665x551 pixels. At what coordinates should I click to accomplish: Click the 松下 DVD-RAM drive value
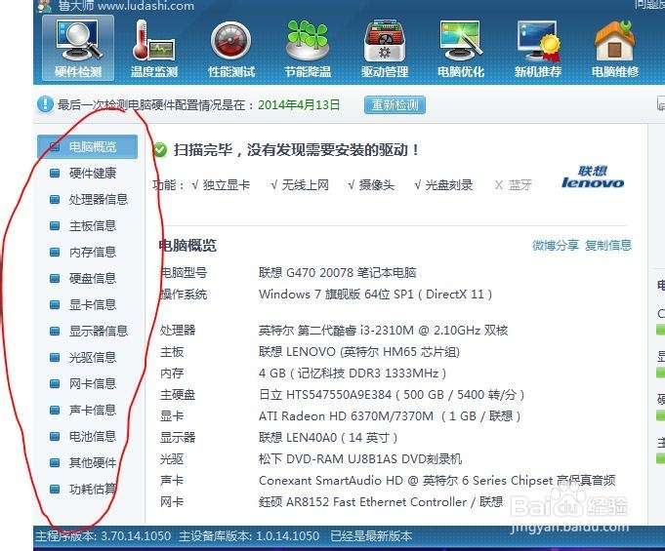360,459
